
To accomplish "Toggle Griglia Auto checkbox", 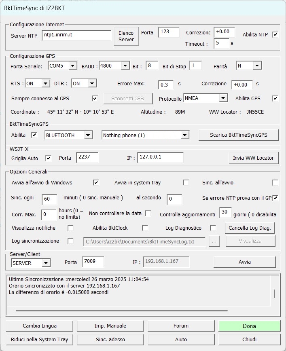I will (49, 158).
